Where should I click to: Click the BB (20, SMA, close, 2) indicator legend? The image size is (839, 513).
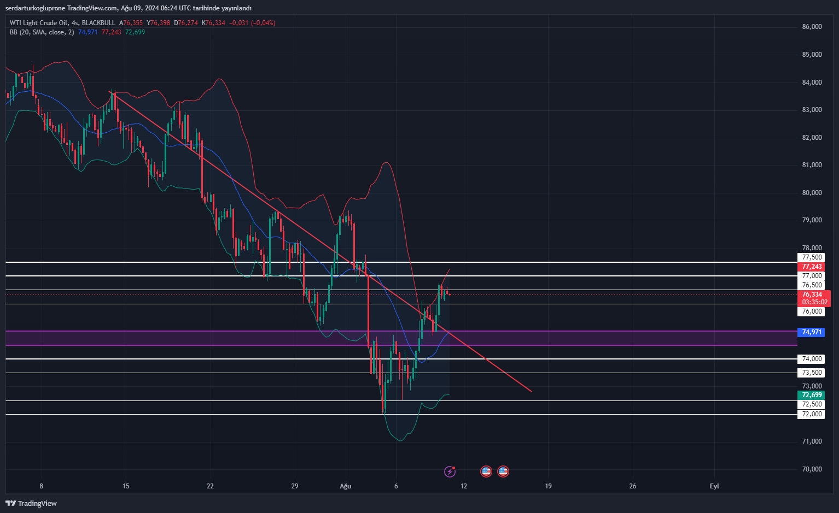point(42,32)
